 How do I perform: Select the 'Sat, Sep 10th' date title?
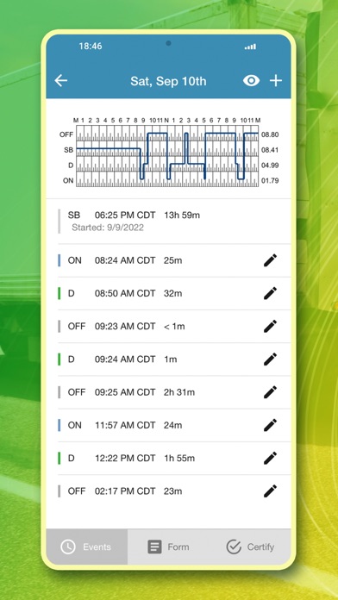coord(168,81)
